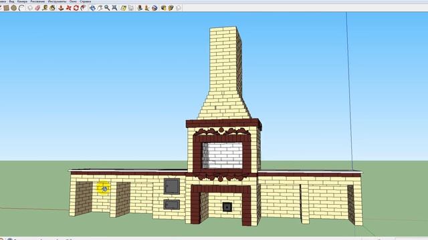This screenshot has width=428, height=240.
Task: Select the Pan hand tool
Action: 100,8
